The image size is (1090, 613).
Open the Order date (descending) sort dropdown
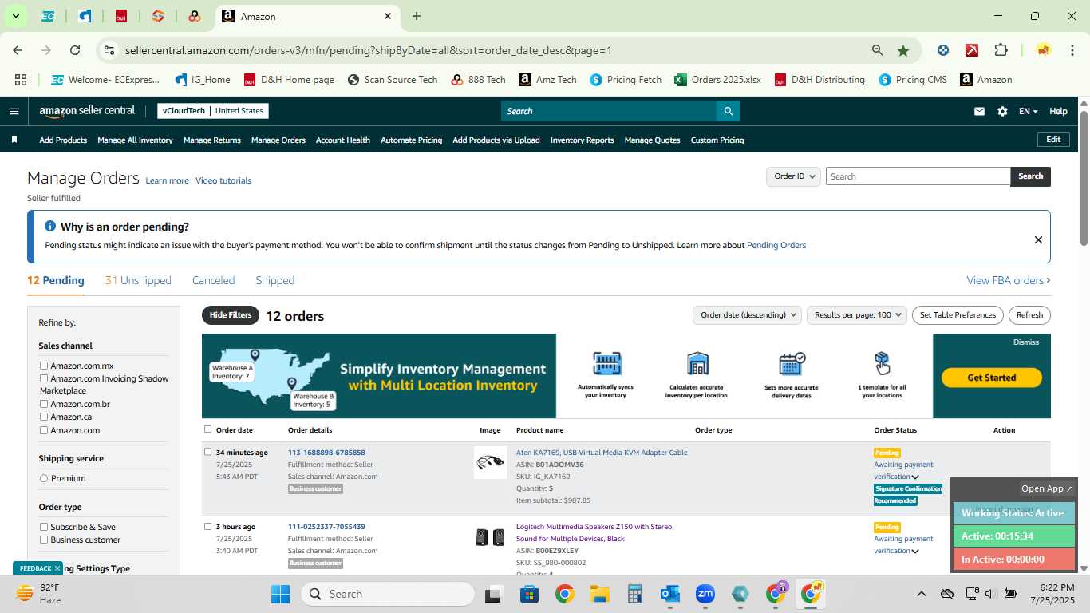[x=747, y=314]
